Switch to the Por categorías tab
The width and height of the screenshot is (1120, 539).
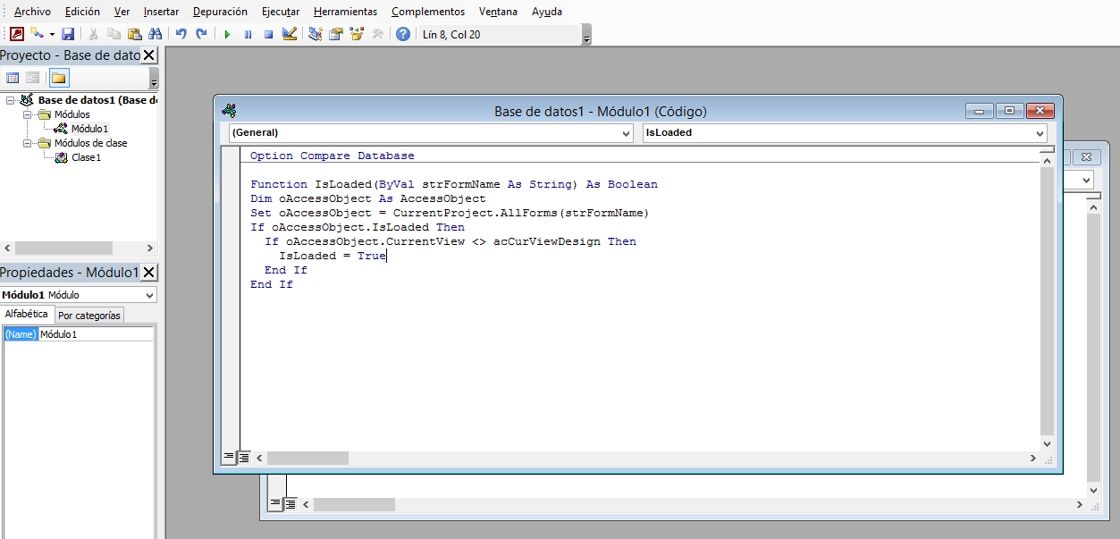coord(88,315)
